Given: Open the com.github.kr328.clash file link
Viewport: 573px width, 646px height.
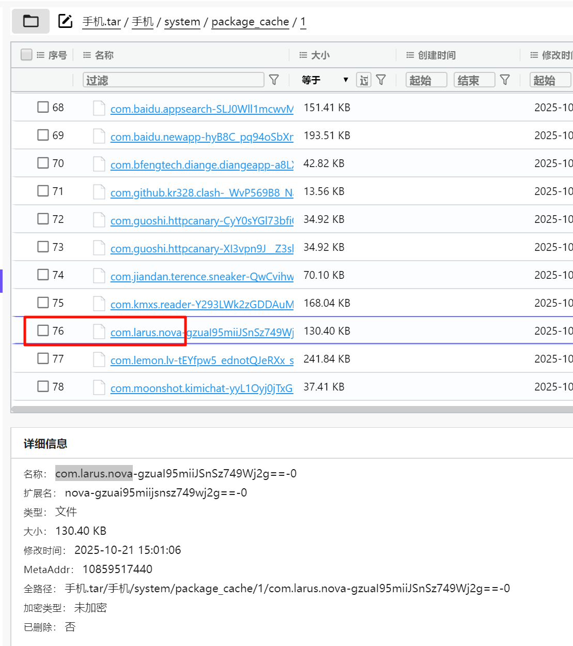Looking at the screenshot, I should click(202, 192).
